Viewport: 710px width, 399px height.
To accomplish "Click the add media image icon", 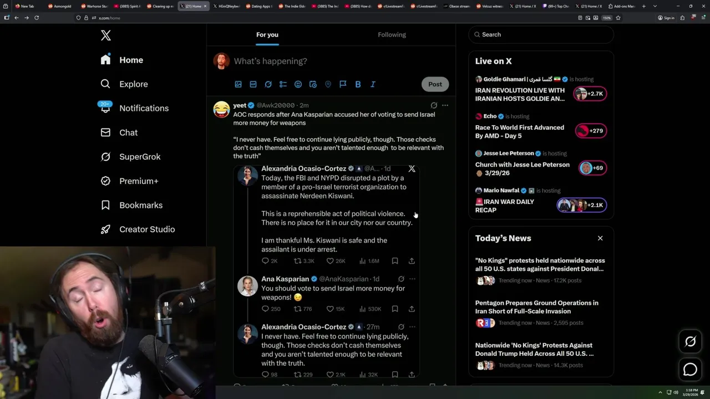I will point(238,84).
